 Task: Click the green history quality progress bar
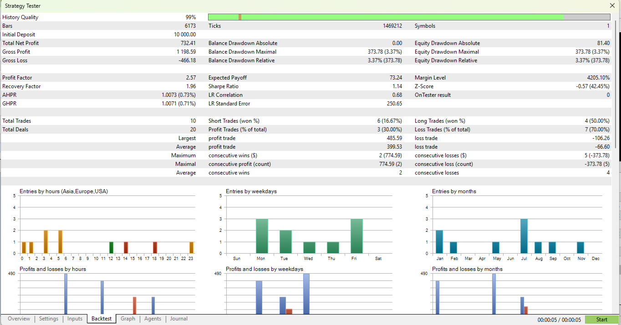pyautogui.click(x=387, y=17)
